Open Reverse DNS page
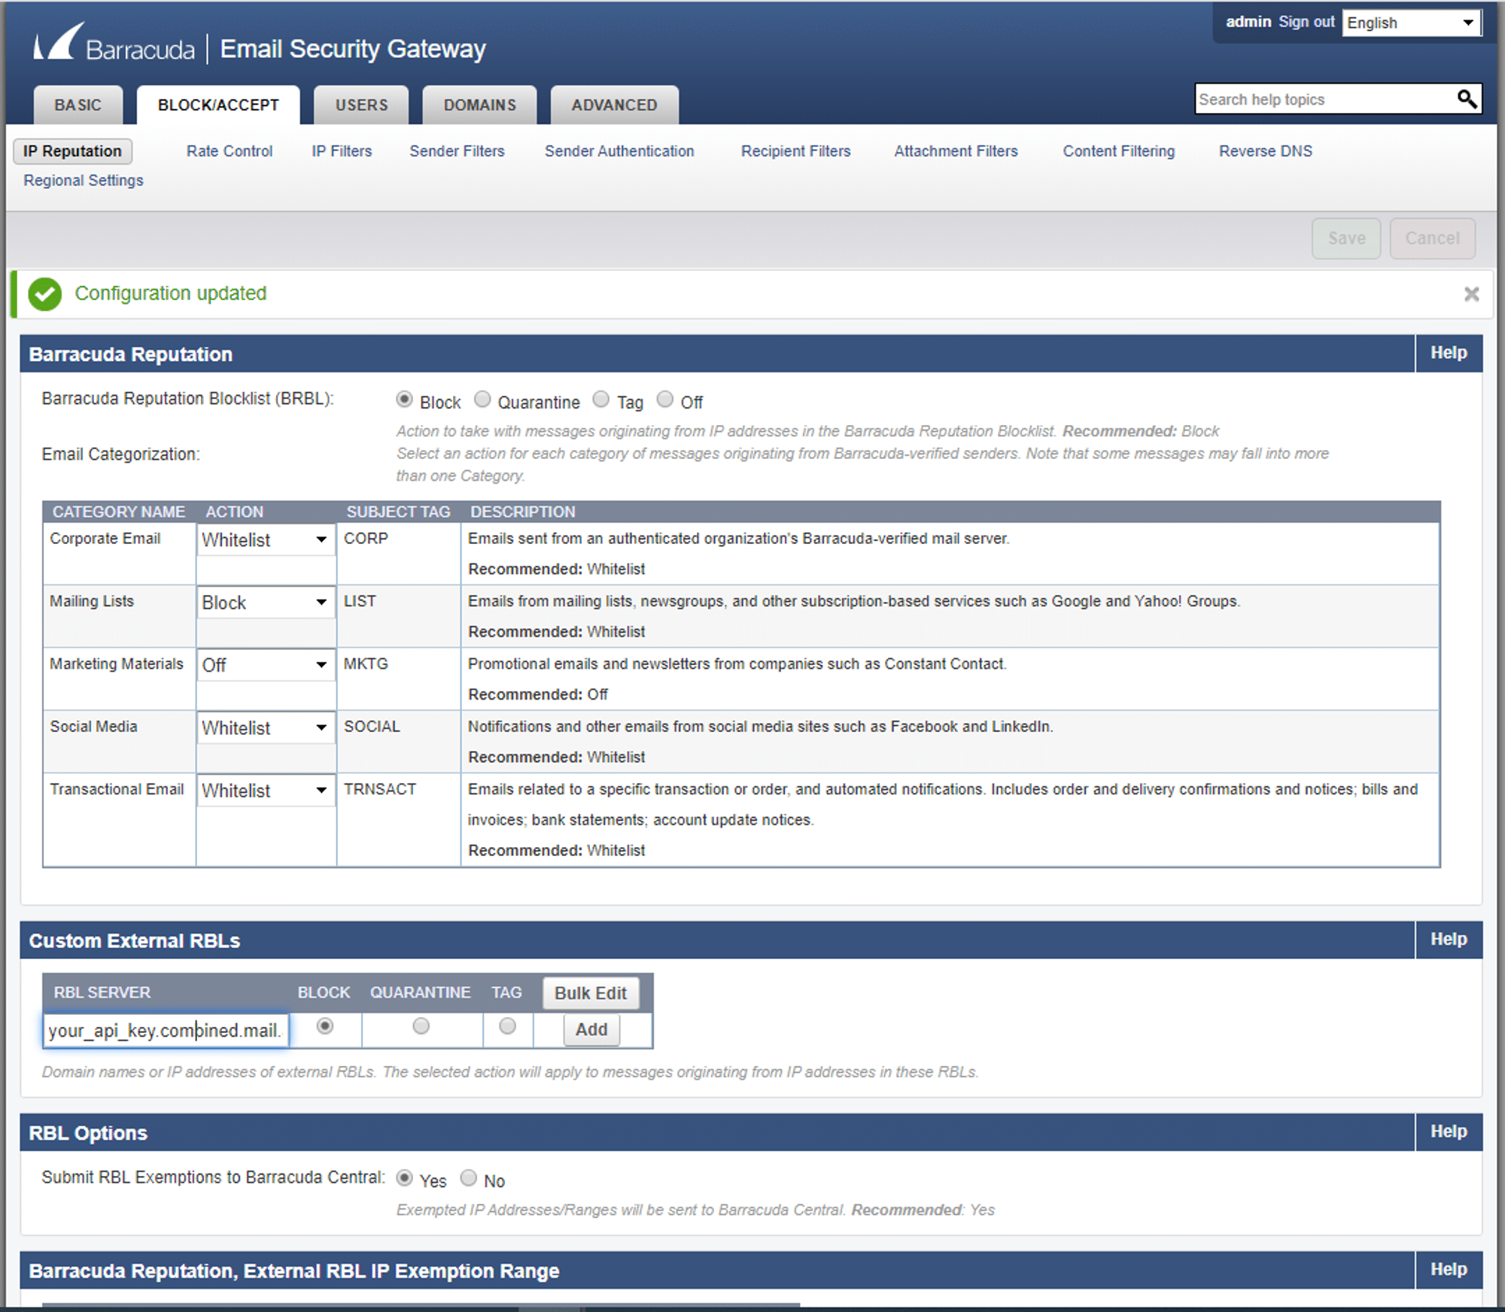Image resolution: width=1505 pixels, height=1312 pixels. pos(1265,151)
